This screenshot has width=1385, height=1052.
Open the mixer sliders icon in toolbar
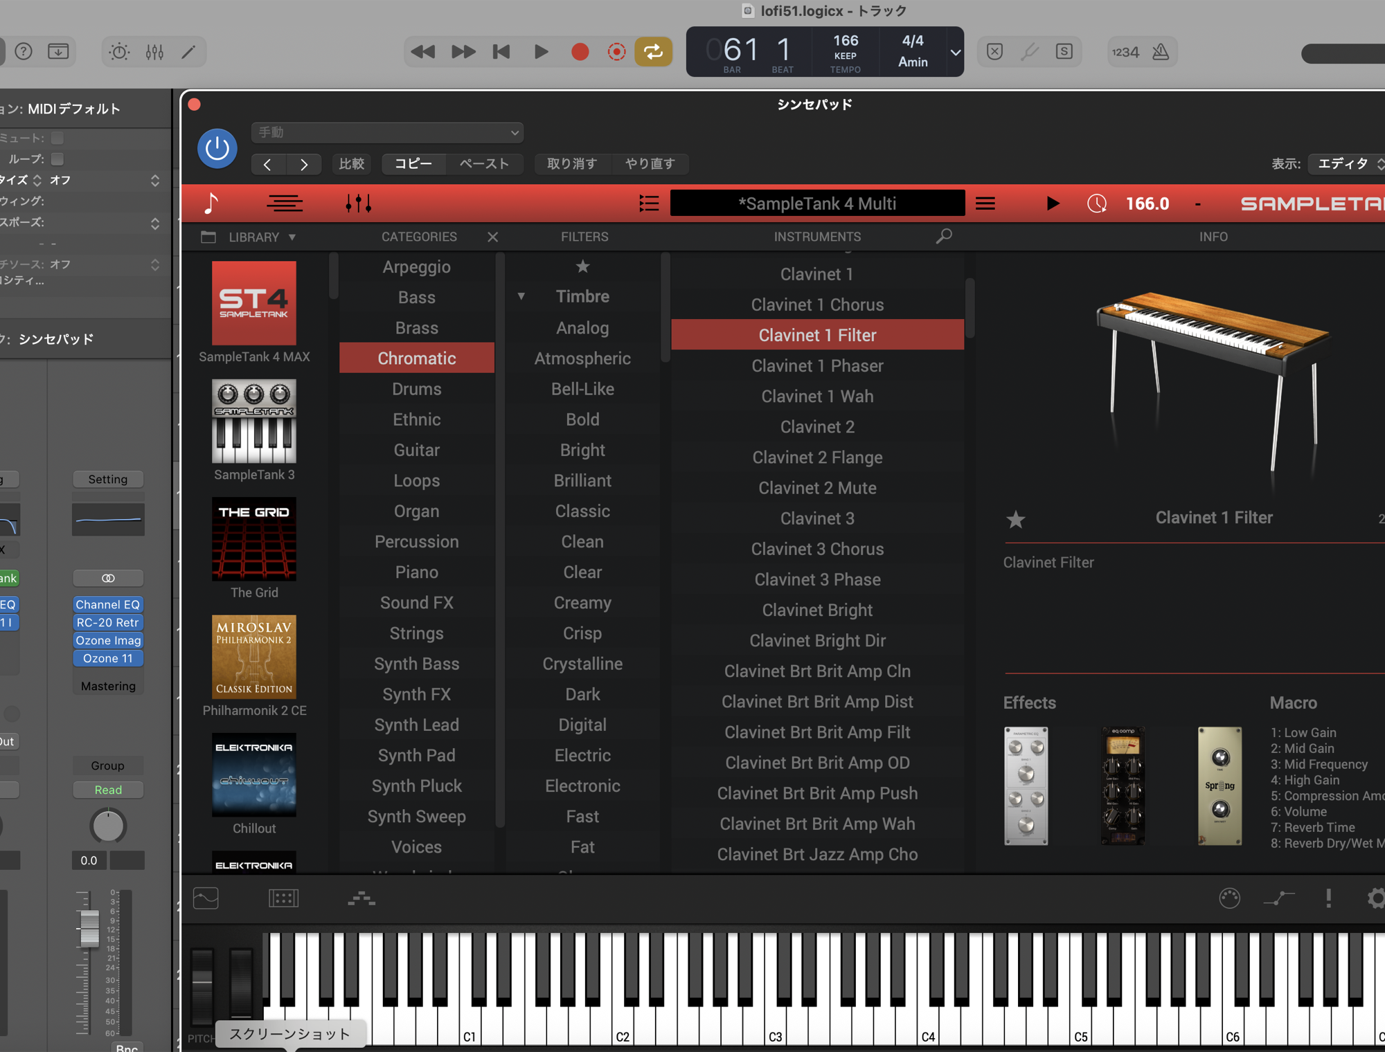coord(154,52)
